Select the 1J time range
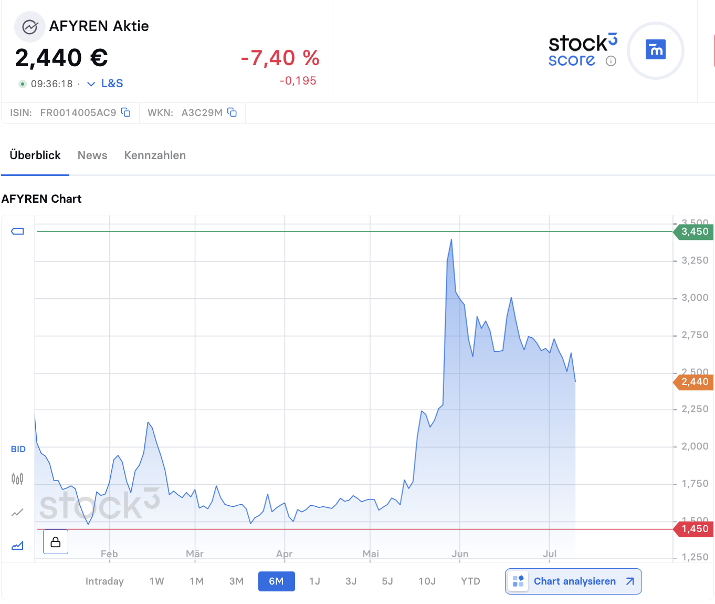The image size is (715, 604). point(314,581)
